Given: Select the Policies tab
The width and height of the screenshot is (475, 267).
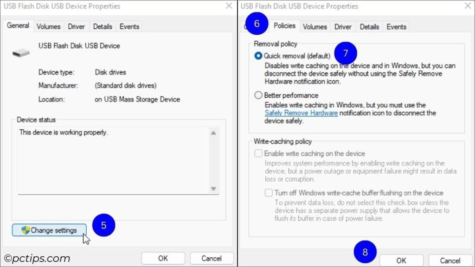Looking at the screenshot, I should pos(284,26).
